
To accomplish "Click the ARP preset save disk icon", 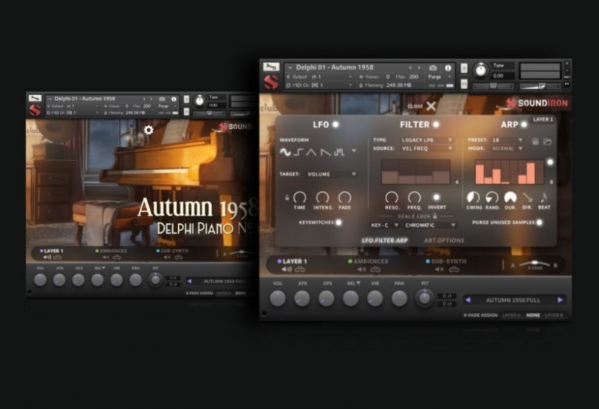I will pos(535,141).
